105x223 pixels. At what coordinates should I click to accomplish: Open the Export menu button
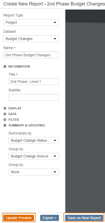click(x=49, y=218)
